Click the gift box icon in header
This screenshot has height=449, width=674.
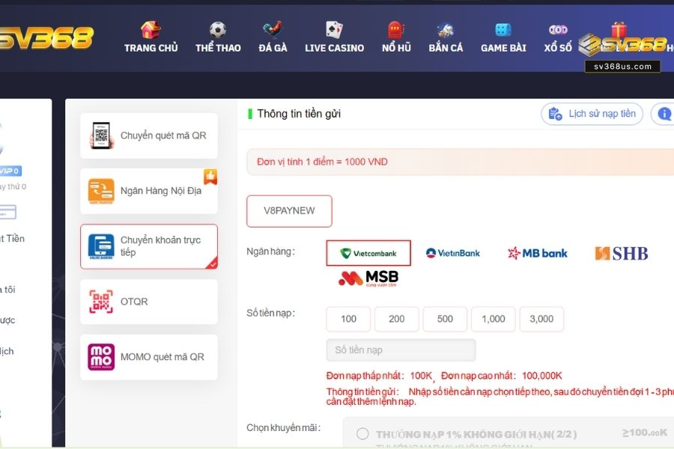coord(619,29)
